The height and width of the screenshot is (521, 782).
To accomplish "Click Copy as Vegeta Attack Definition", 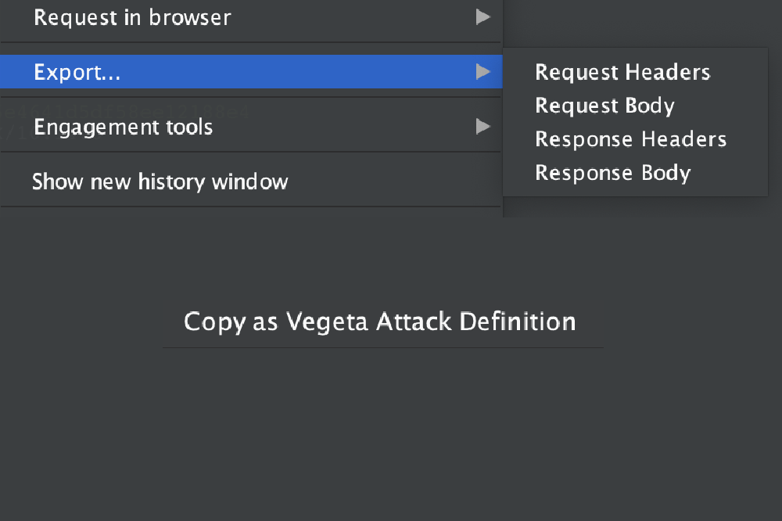I will (x=380, y=322).
